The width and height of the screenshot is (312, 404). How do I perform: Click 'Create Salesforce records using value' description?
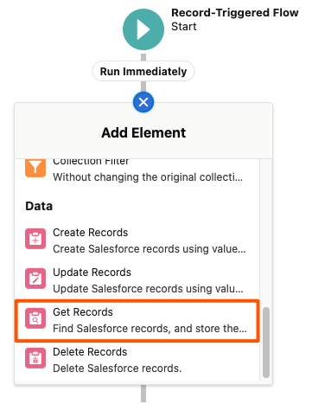(150, 249)
